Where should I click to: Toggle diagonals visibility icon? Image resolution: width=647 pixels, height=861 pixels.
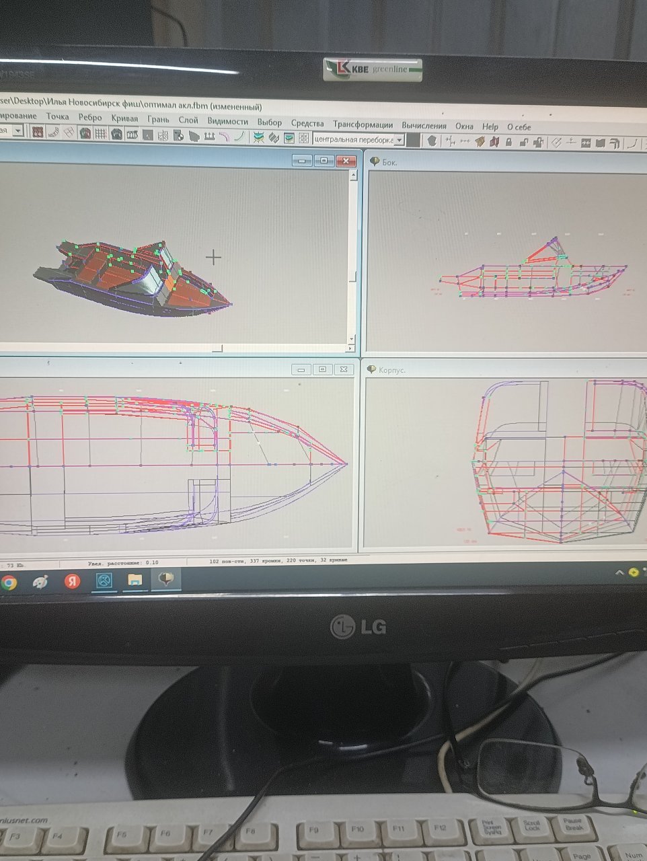pos(163,136)
